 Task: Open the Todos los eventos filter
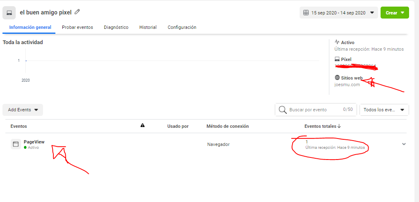[384, 110]
